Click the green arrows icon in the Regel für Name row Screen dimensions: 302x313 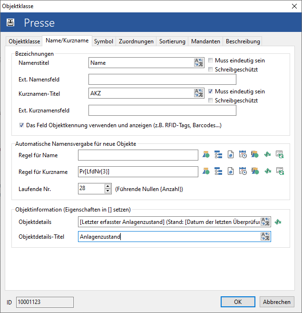click(x=267, y=154)
